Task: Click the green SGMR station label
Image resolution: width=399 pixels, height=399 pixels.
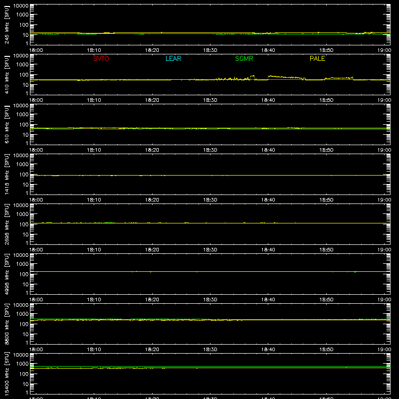Action: pyautogui.click(x=244, y=58)
